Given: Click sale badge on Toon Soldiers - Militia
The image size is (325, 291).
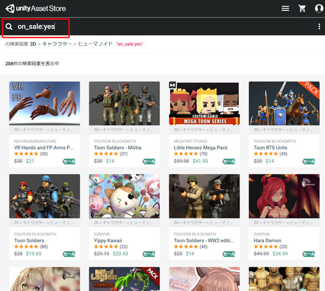Looking at the screenshot, I should [149, 161].
